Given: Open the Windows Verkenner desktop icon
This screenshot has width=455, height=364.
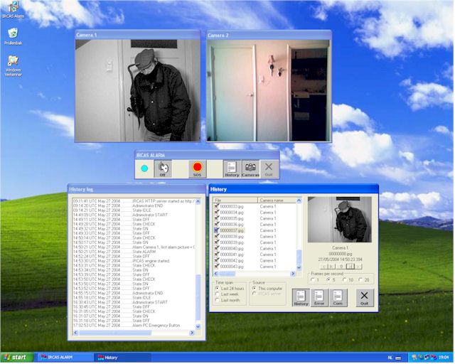Looking at the screenshot, I should coord(13,66).
